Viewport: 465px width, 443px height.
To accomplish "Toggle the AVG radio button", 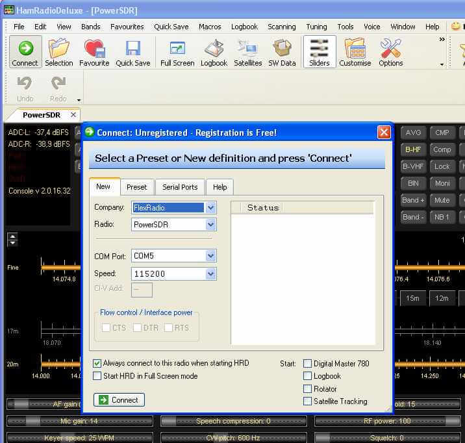I will [413, 133].
